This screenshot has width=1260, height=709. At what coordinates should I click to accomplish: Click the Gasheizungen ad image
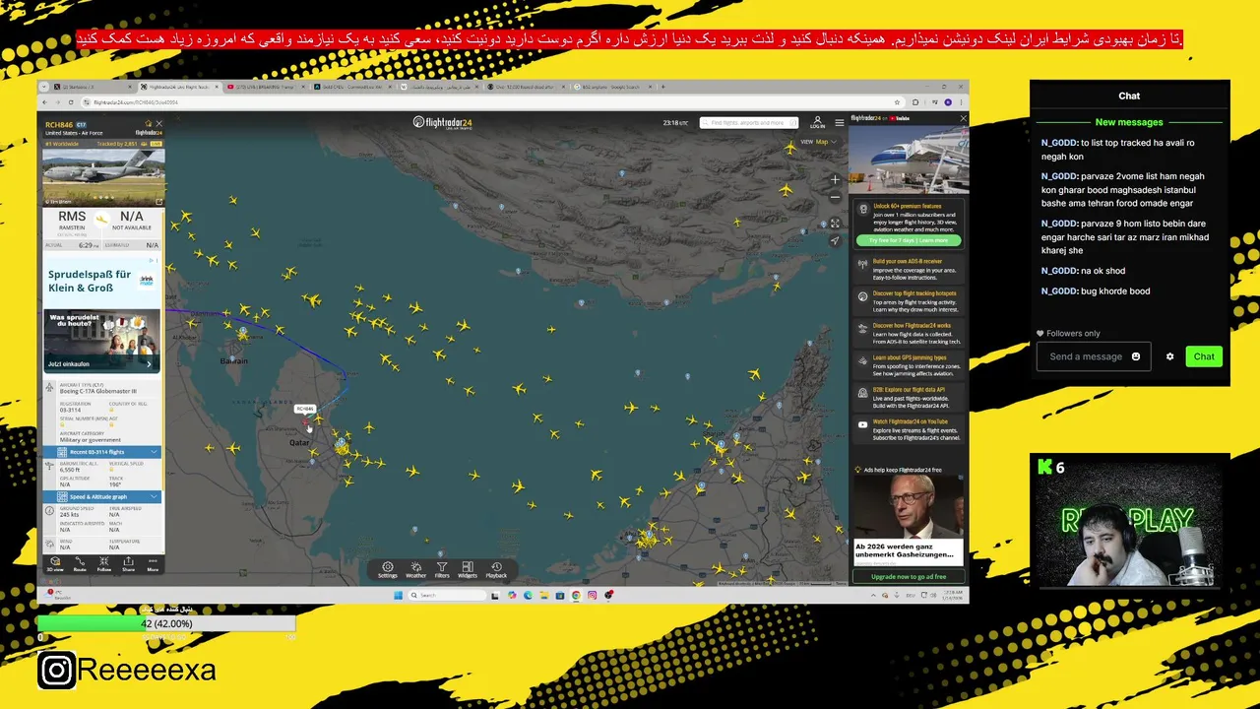(909, 506)
